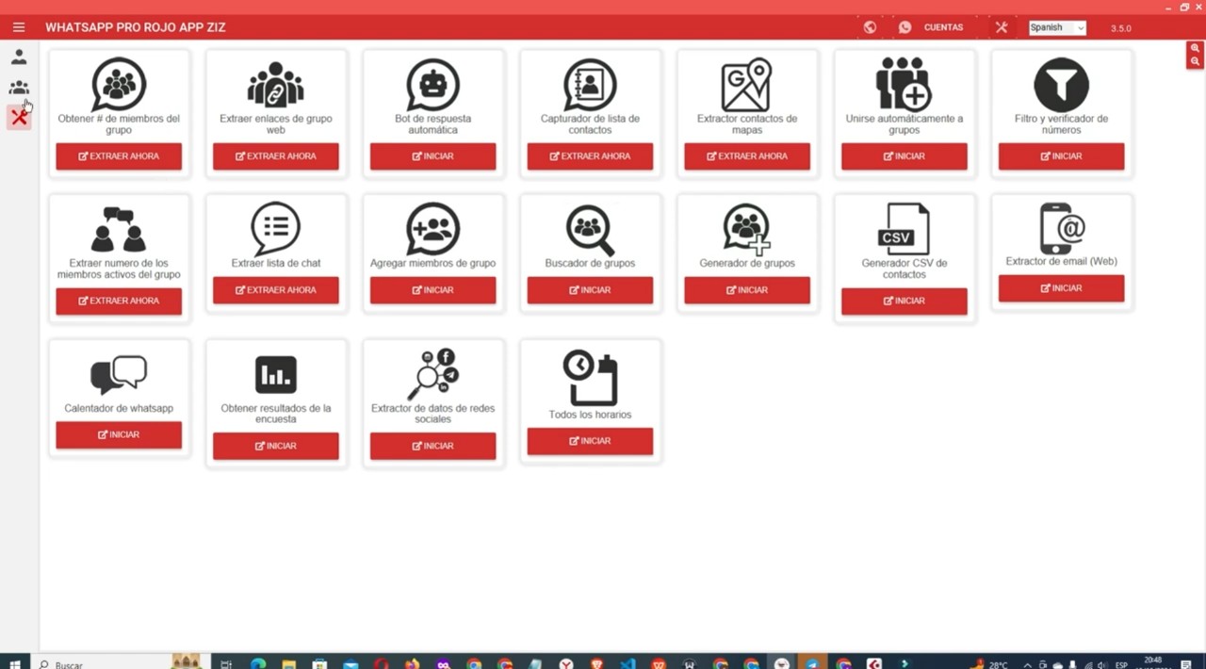Click EXTRAER AHORA under Extraer enlaces de grupo web
The image size is (1206, 669).
(276, 156)
